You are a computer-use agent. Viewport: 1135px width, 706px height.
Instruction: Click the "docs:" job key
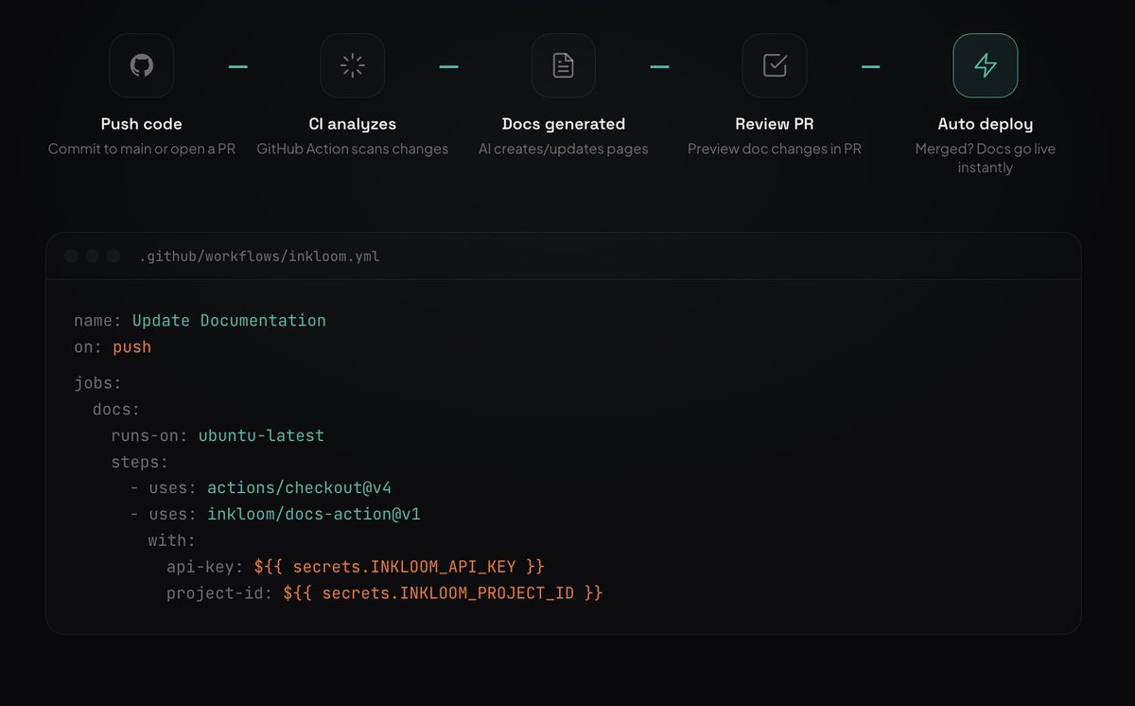point(116,410)
